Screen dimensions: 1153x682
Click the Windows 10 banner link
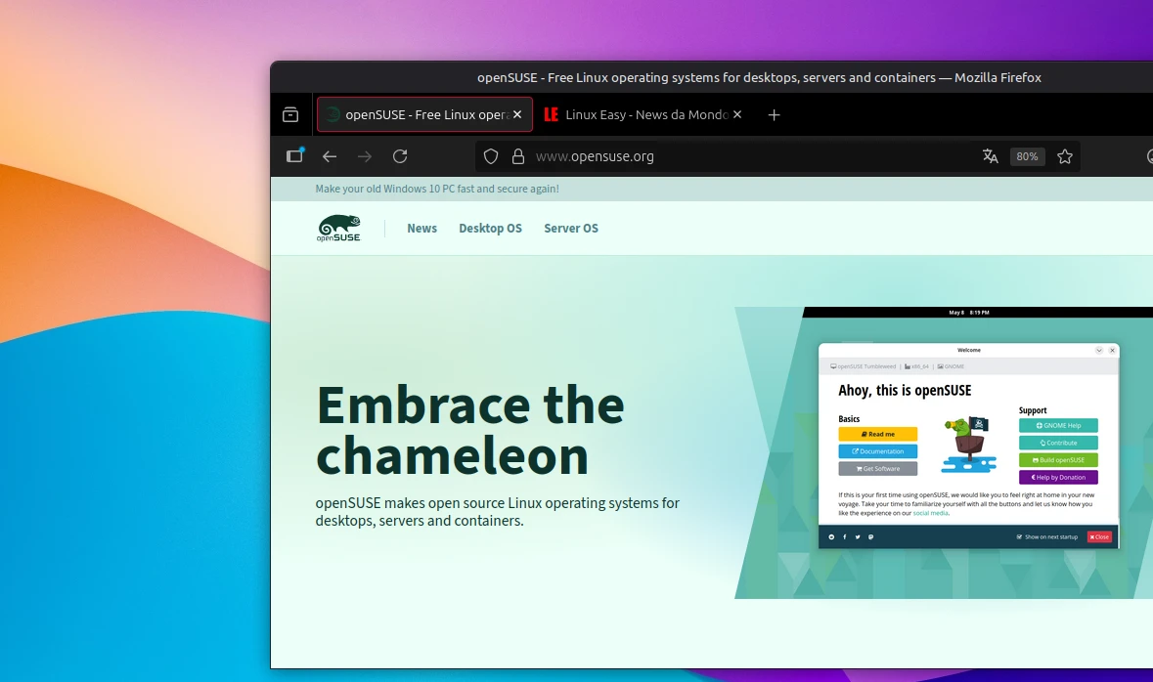(x=437, y=188)
